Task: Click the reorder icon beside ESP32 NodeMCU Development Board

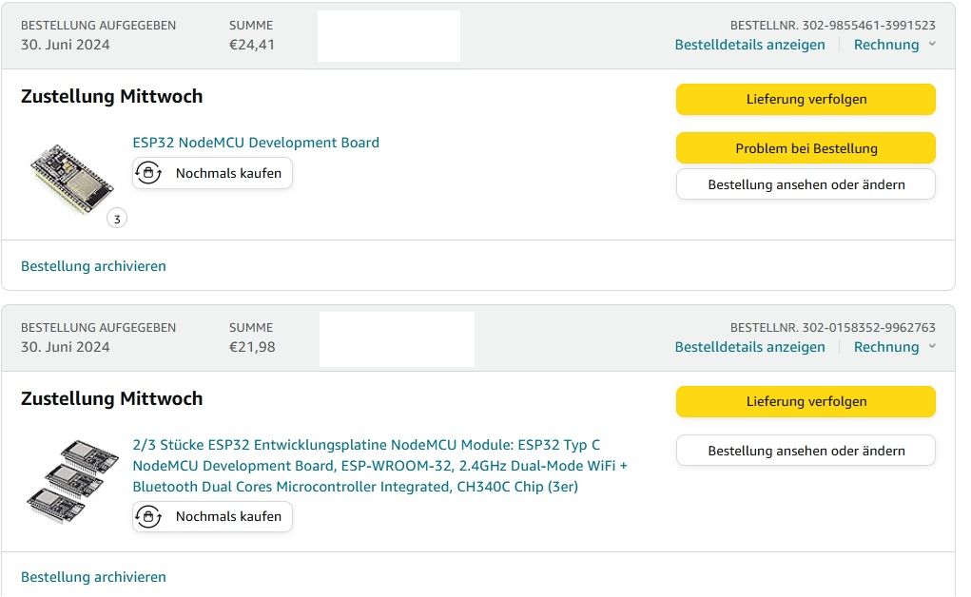Action: 148,173
